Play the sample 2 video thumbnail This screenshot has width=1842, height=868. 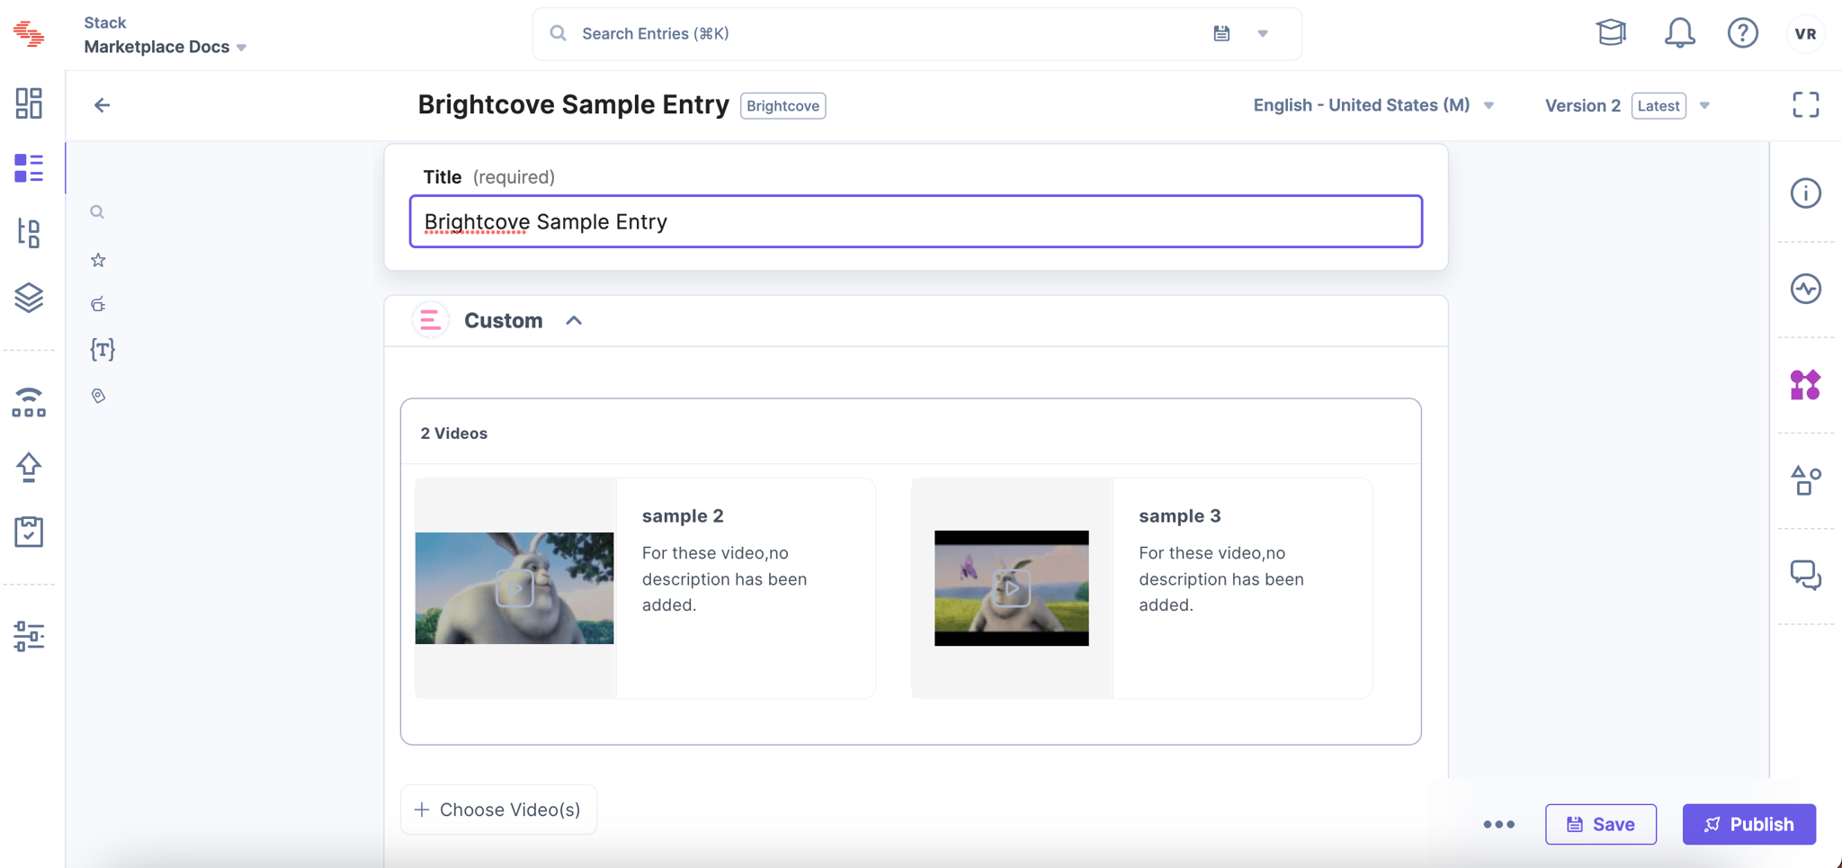tap(514, 588)
